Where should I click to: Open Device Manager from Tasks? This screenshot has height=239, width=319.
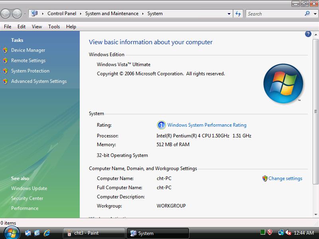point(28,50)
